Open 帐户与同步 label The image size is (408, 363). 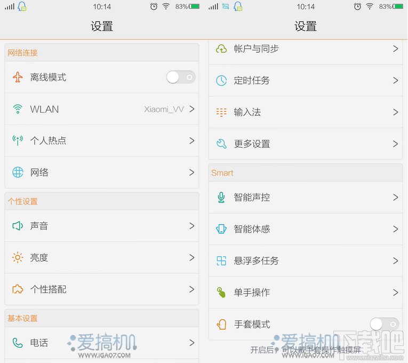tap(256, 49)
